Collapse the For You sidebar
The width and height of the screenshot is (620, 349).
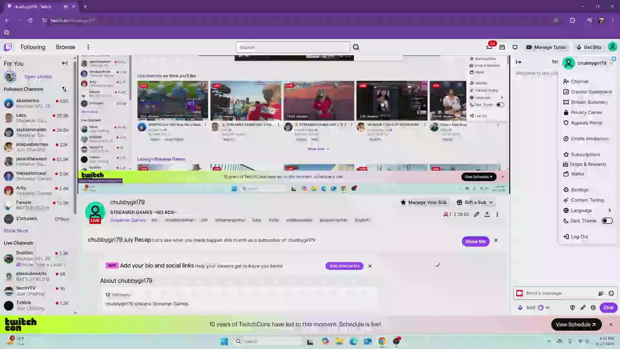[x=64, y=63]
